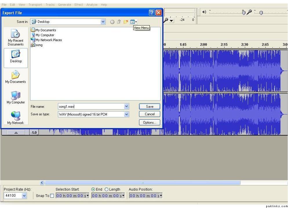Go up one folder level

[x=119, y=22]
